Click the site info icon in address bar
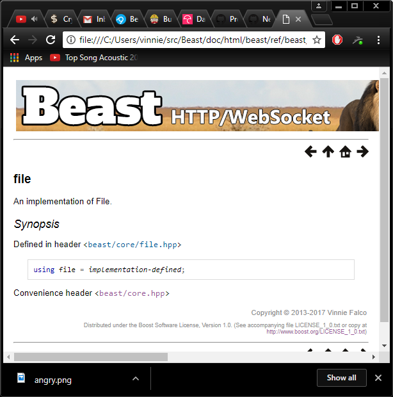The image size is (393, 397). pos(71,40)
